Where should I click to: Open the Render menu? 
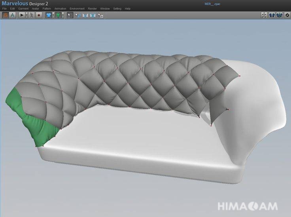coord(92,9)
